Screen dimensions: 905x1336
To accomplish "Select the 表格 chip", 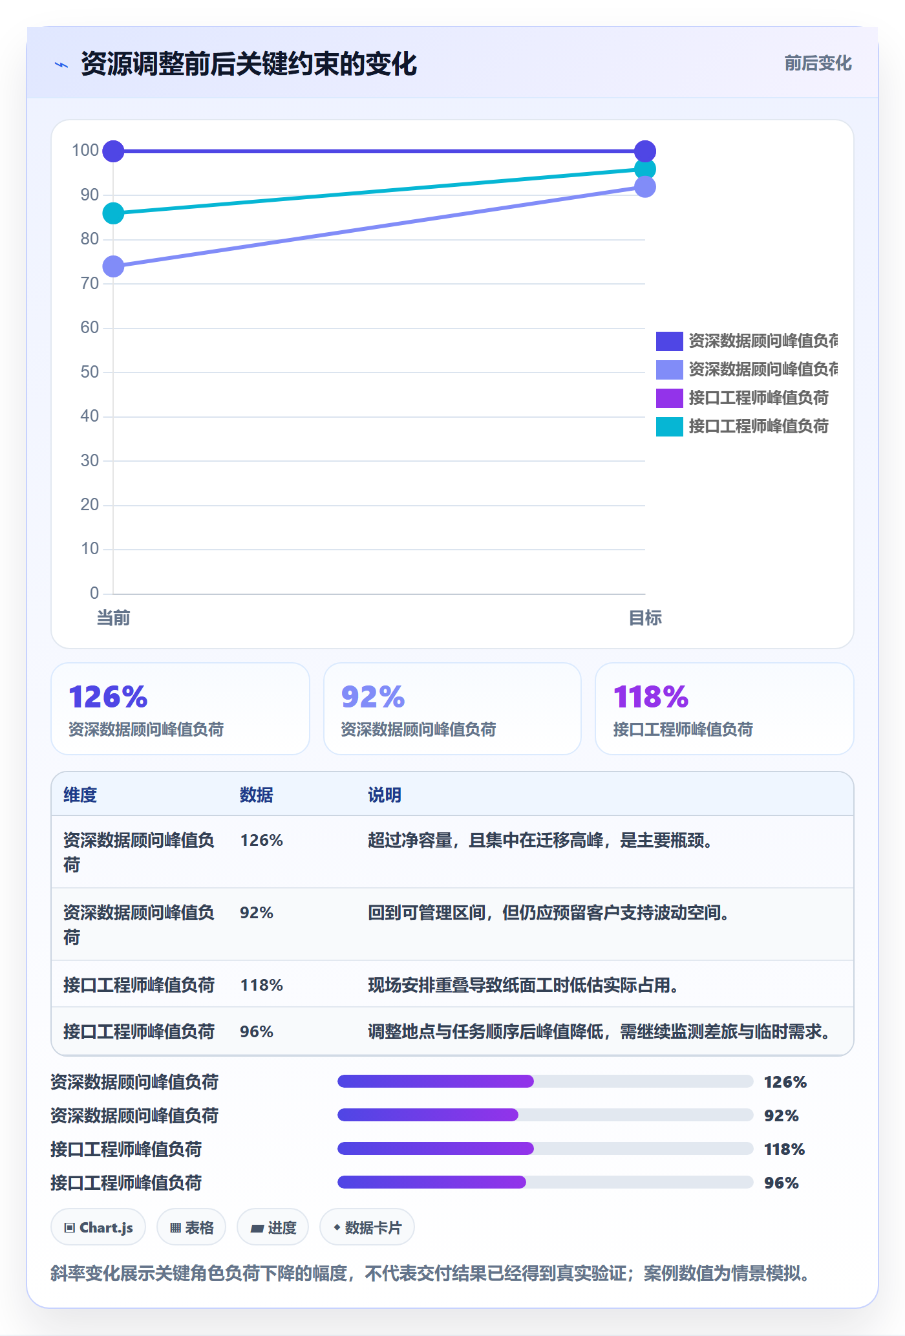I will [191, 1227].
